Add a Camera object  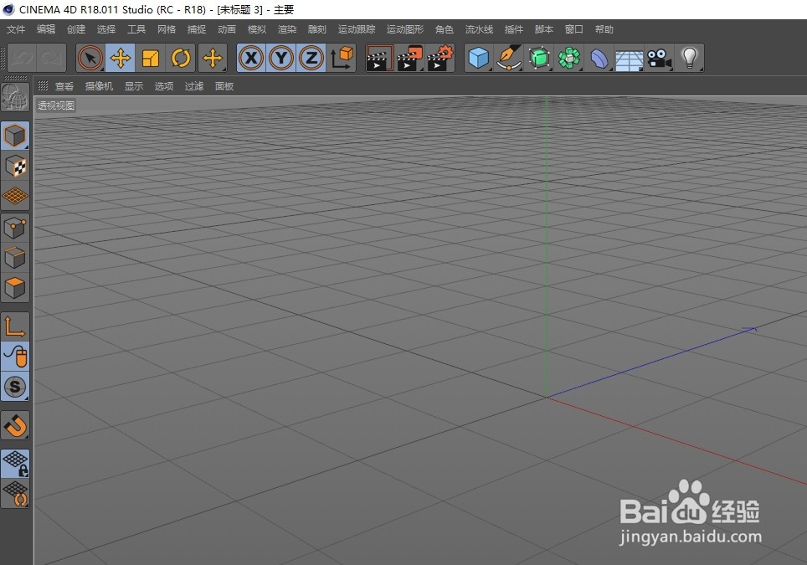660,58
